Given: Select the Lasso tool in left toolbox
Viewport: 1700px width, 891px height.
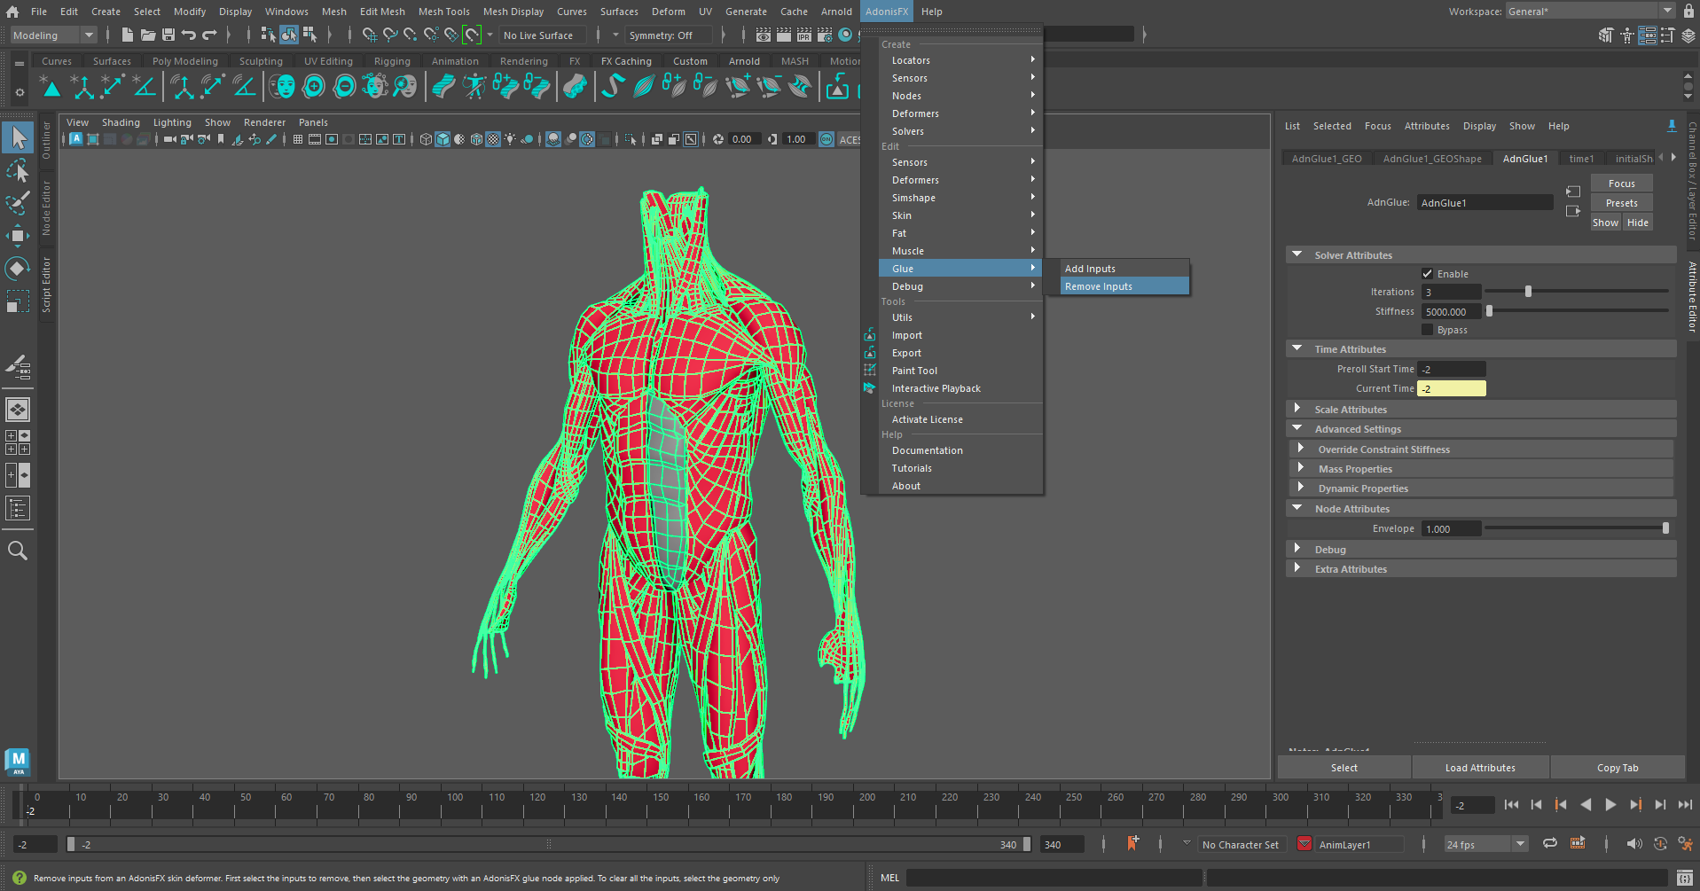Looking at the screenshot, I should pyautogui.click(x=18, y=170).
